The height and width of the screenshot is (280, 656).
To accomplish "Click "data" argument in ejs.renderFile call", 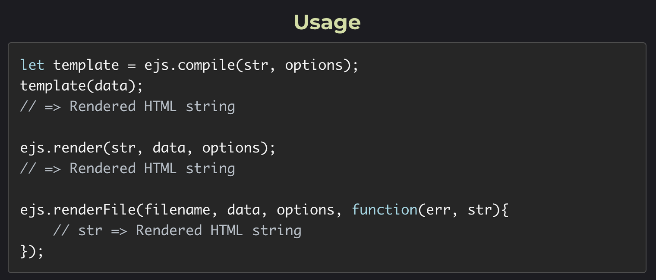I will [243, 210].
